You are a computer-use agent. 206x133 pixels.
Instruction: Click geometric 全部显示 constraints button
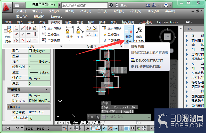coord(51,34)
